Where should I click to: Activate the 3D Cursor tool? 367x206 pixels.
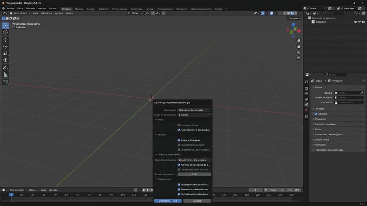pyautogui.click(x=5, y=32)
